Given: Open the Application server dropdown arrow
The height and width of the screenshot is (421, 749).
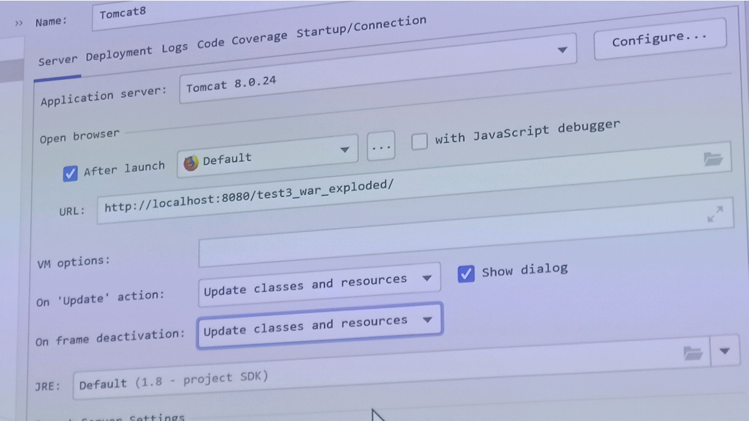Looking at the screenshot, I should click(x=562, y=50).
